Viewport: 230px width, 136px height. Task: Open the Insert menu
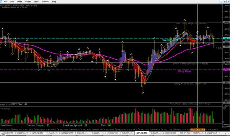[x=19, y=2]
